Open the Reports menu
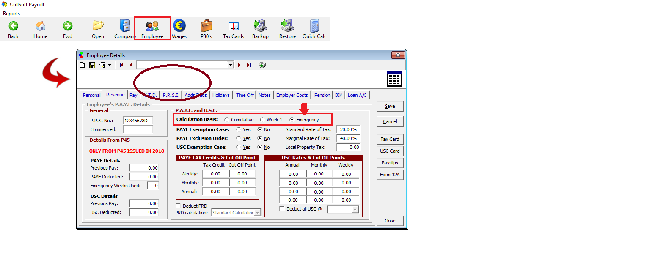Viewport: 650px width, 274px height. (11, 14)
